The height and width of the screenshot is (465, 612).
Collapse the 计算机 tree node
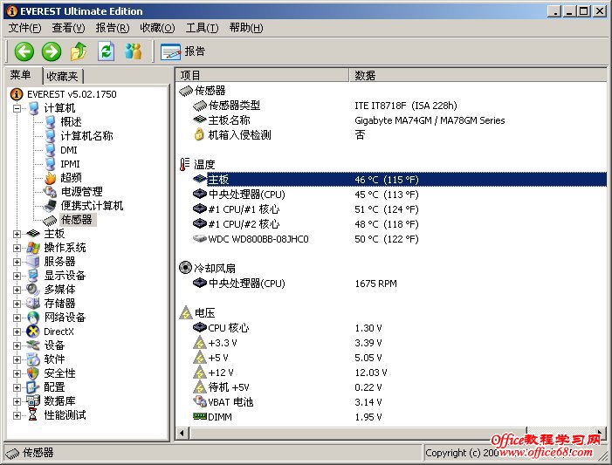click(17, 108)
